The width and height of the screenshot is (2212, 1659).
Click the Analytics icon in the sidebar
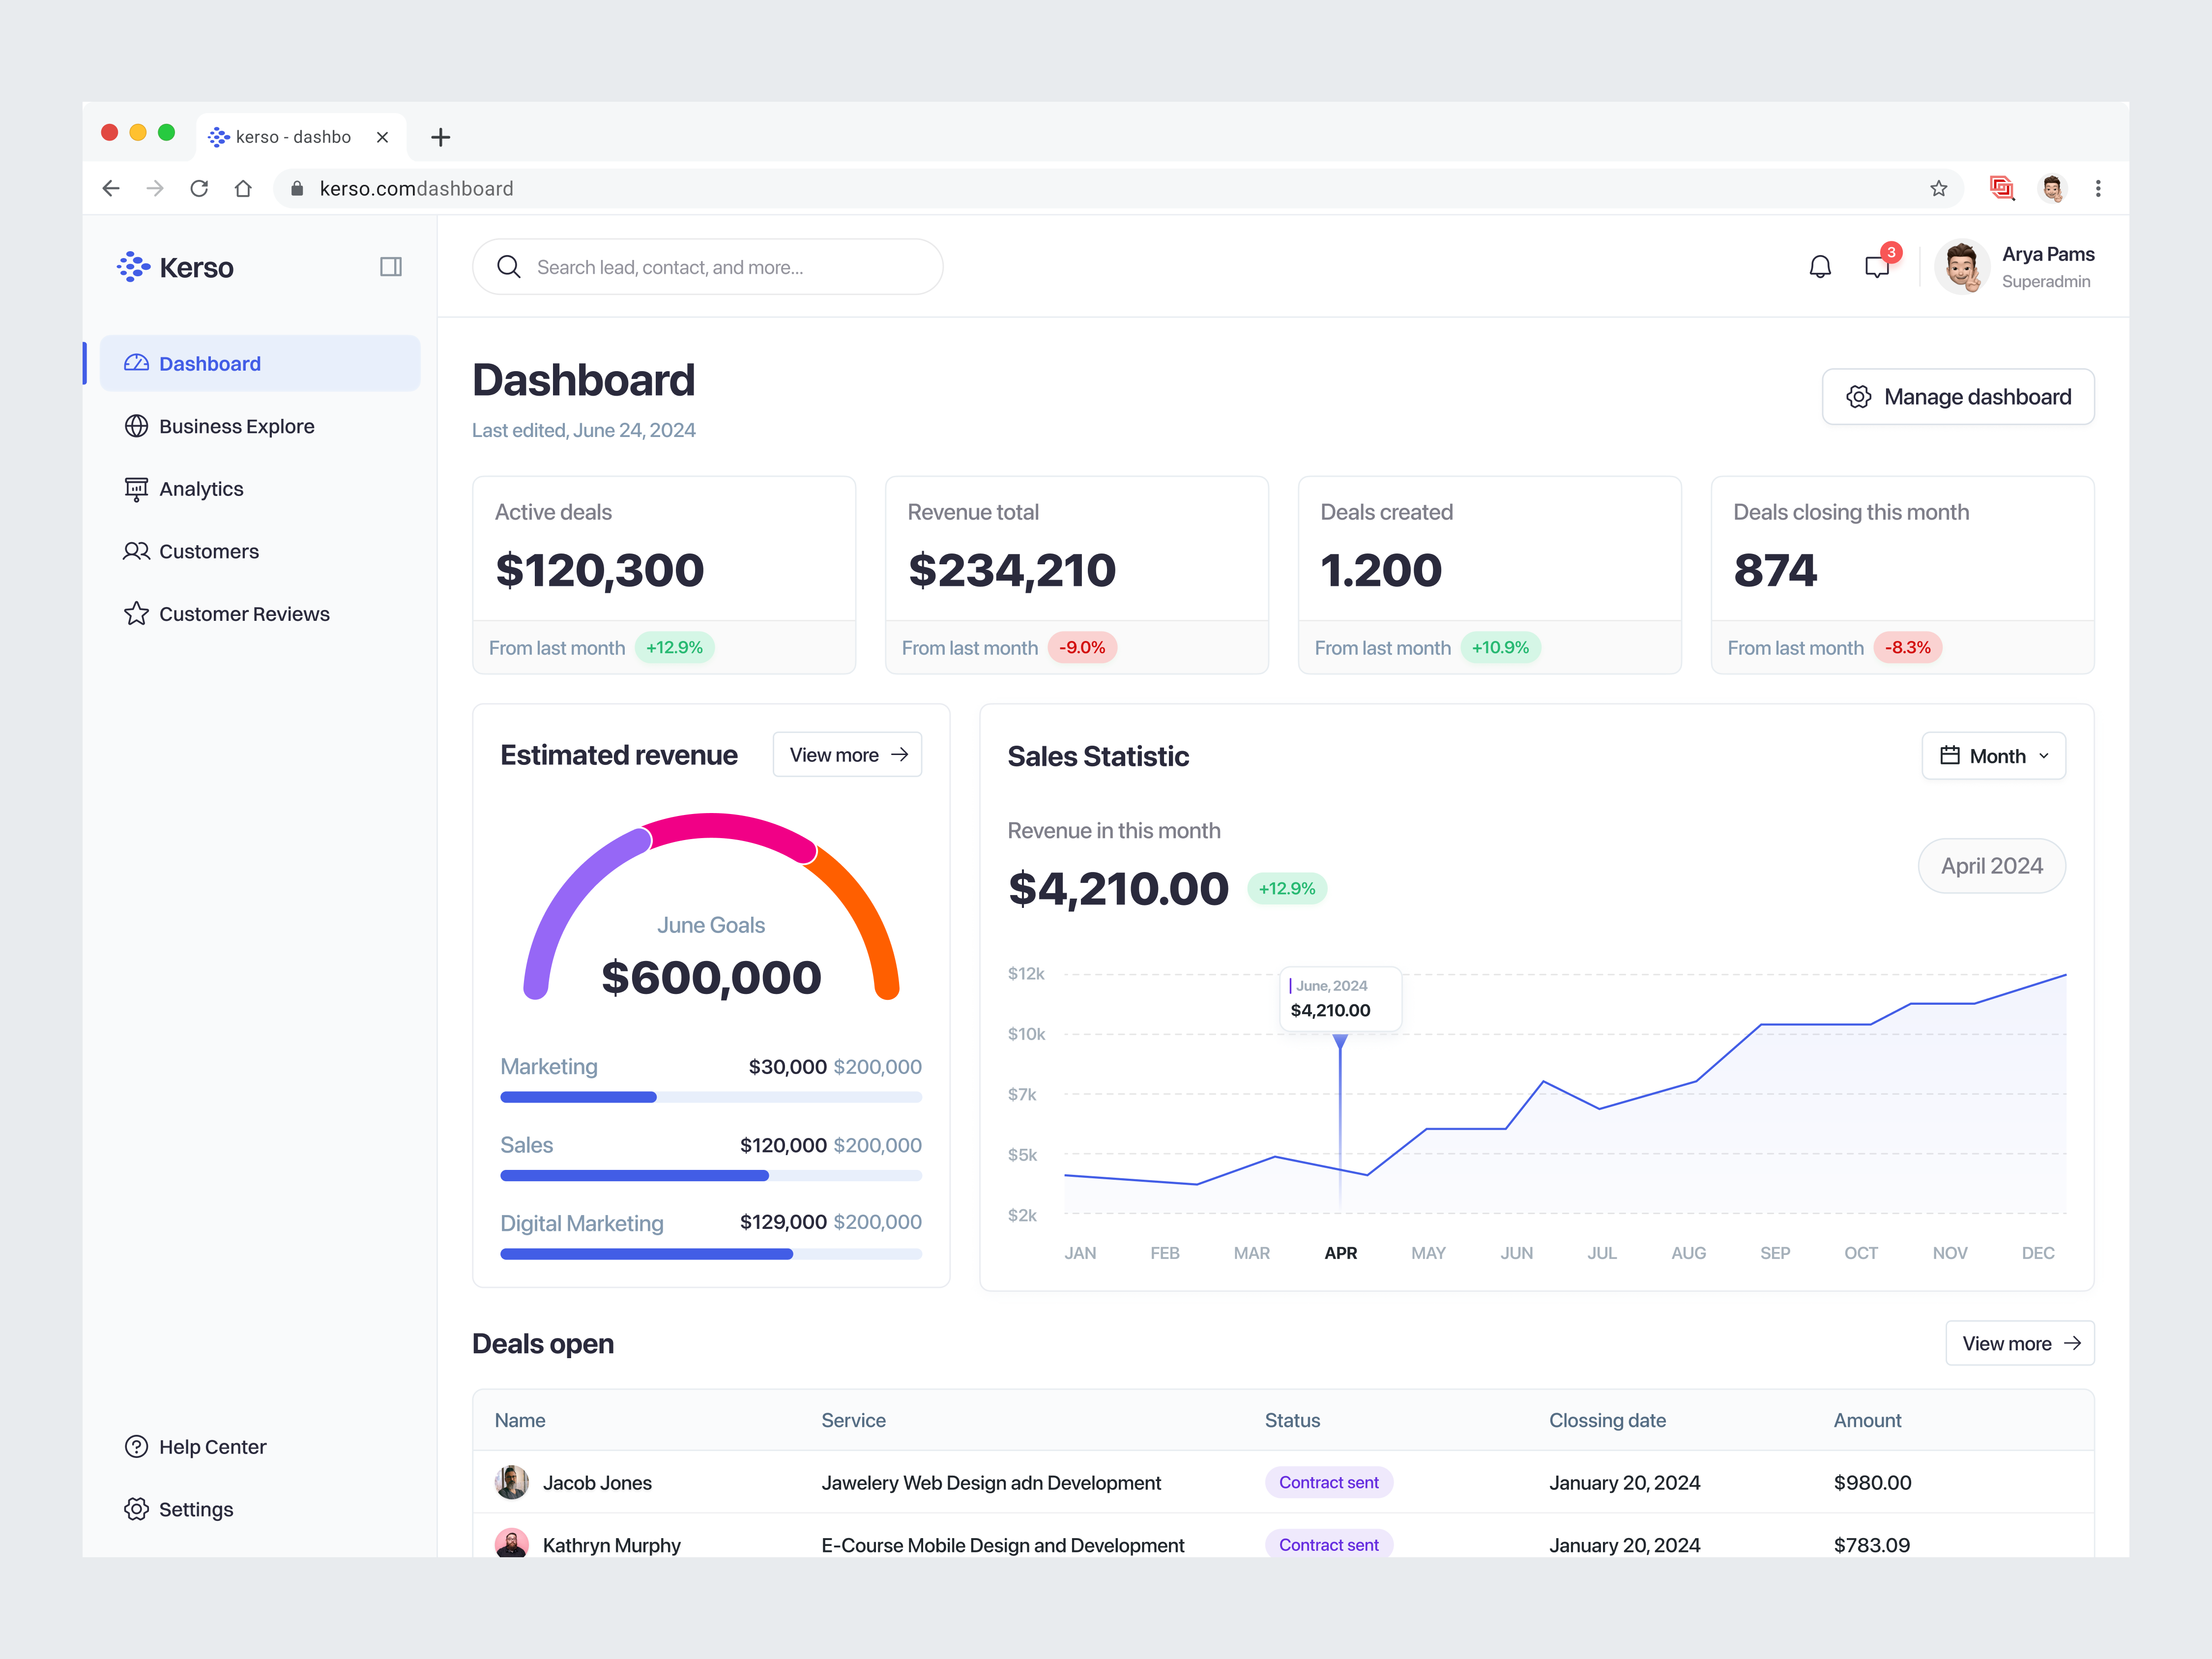[x=136, y=489]
